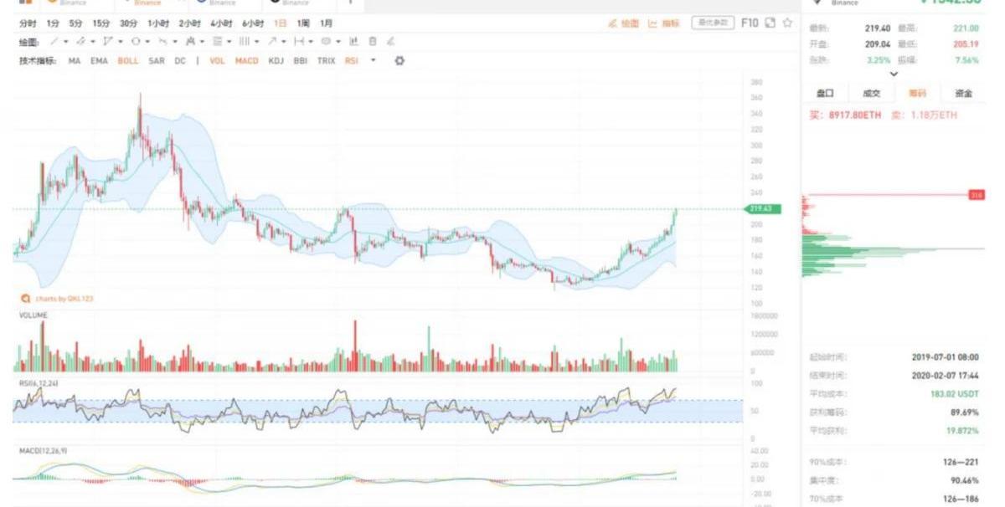Expand the price details chevron
Image resolution: width=1005 pixels, height=507 pixels.
click(x=894, y=74)
